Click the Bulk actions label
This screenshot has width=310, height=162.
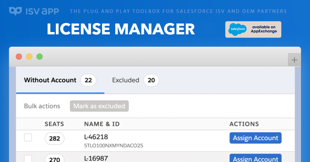(x=42, y=106)
